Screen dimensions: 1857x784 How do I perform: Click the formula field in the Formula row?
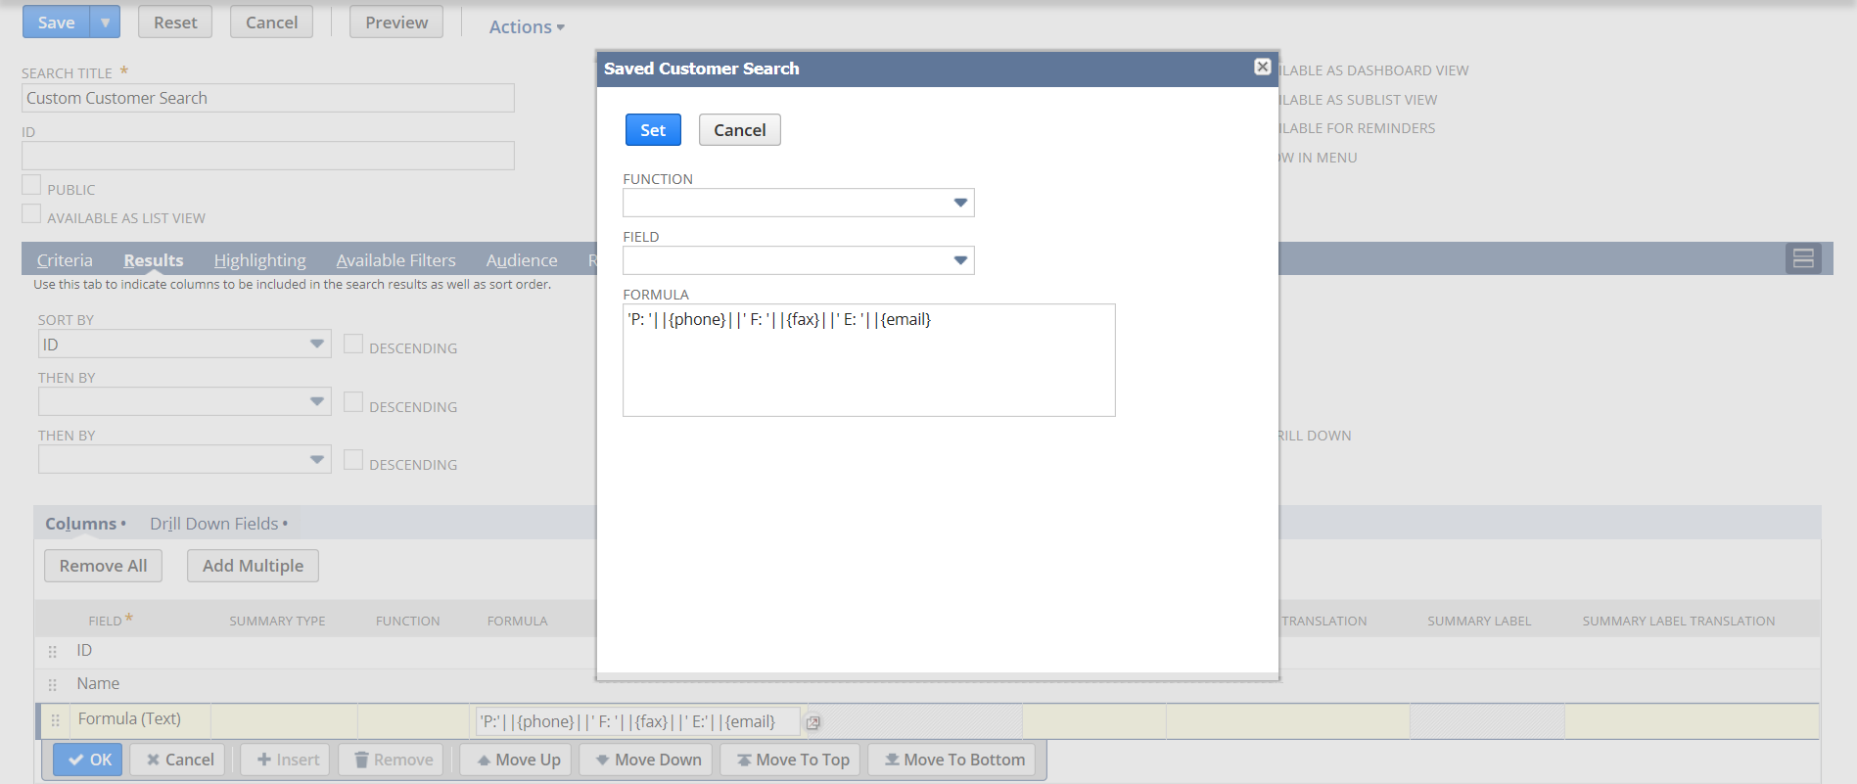637,721
